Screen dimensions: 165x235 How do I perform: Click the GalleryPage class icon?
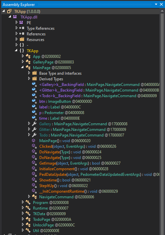[28, 62]
